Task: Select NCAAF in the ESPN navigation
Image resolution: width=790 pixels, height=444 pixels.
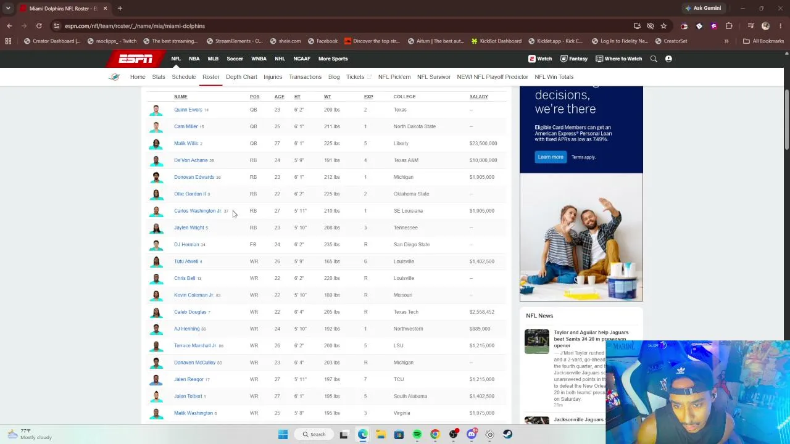Action: [x=302, y=59]
